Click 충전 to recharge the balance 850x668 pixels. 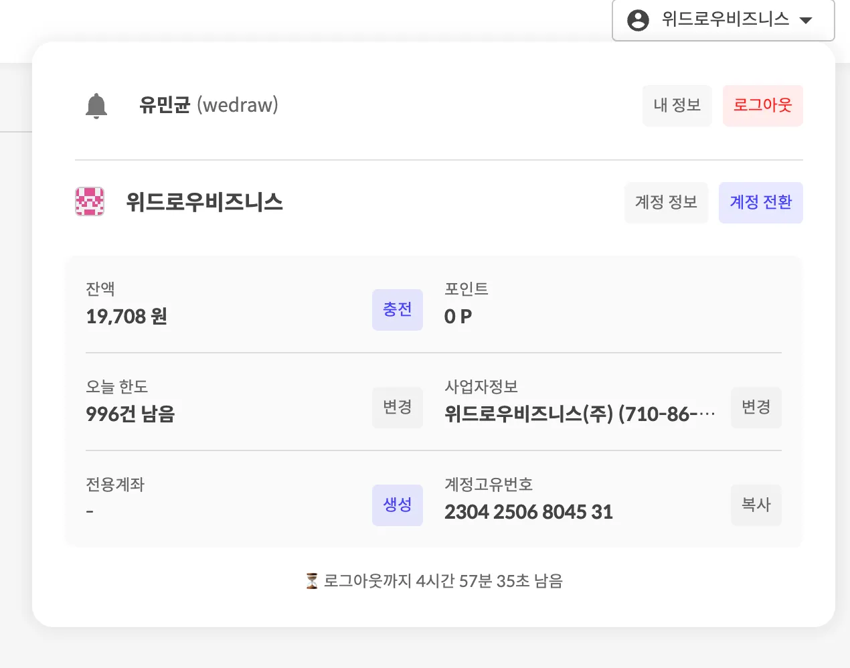[x=398, y=309]
